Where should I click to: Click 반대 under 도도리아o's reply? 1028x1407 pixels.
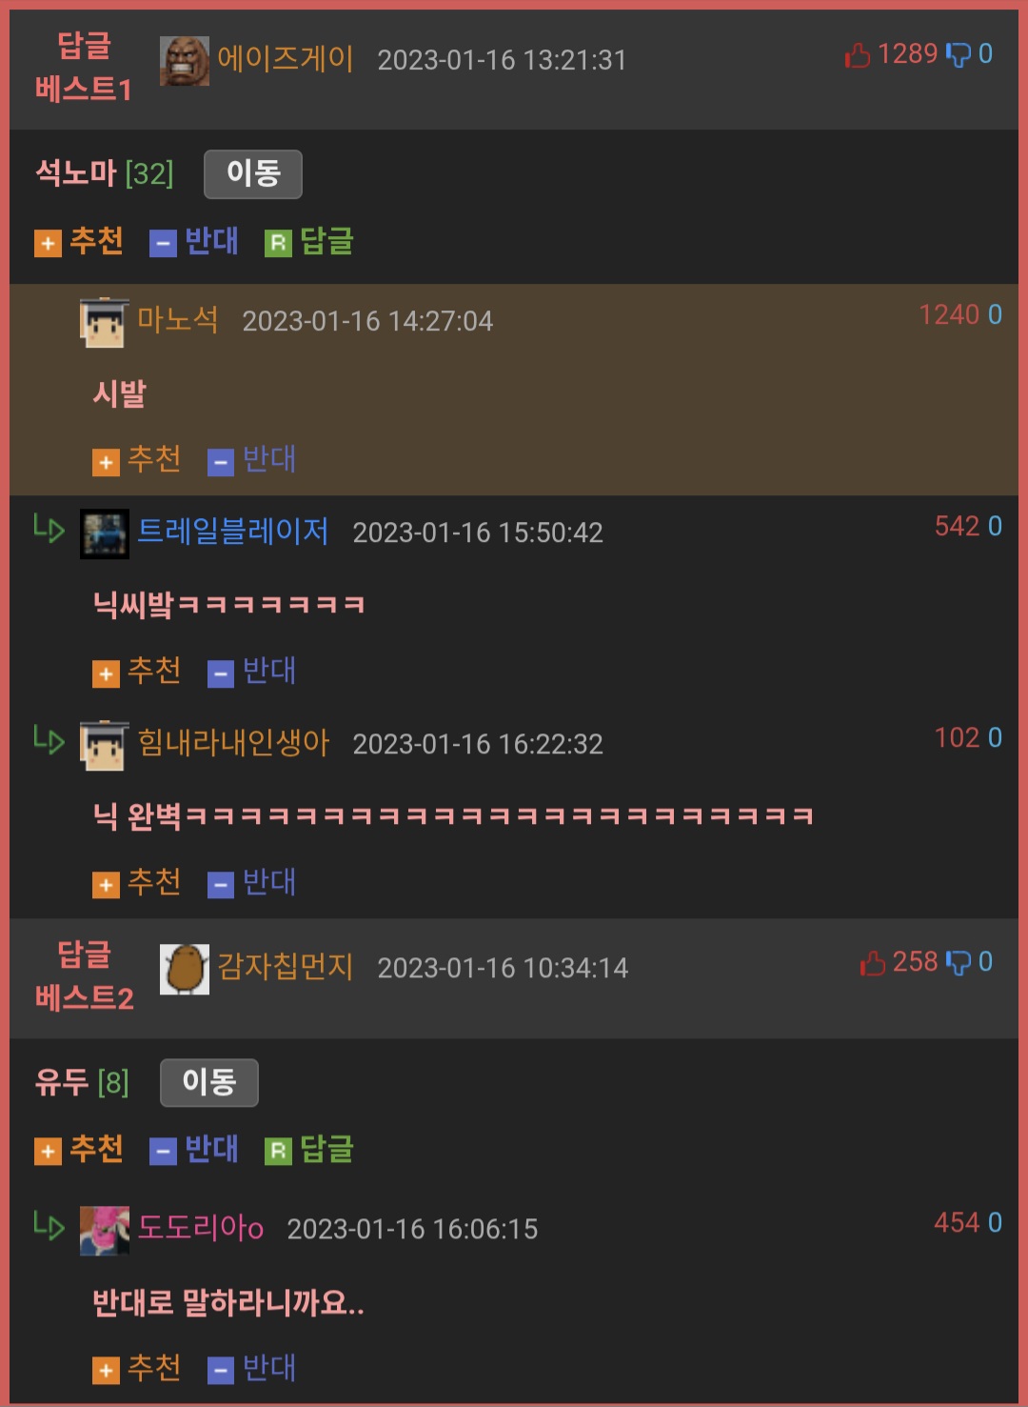pyautogui.click(x=252, y=1369)
